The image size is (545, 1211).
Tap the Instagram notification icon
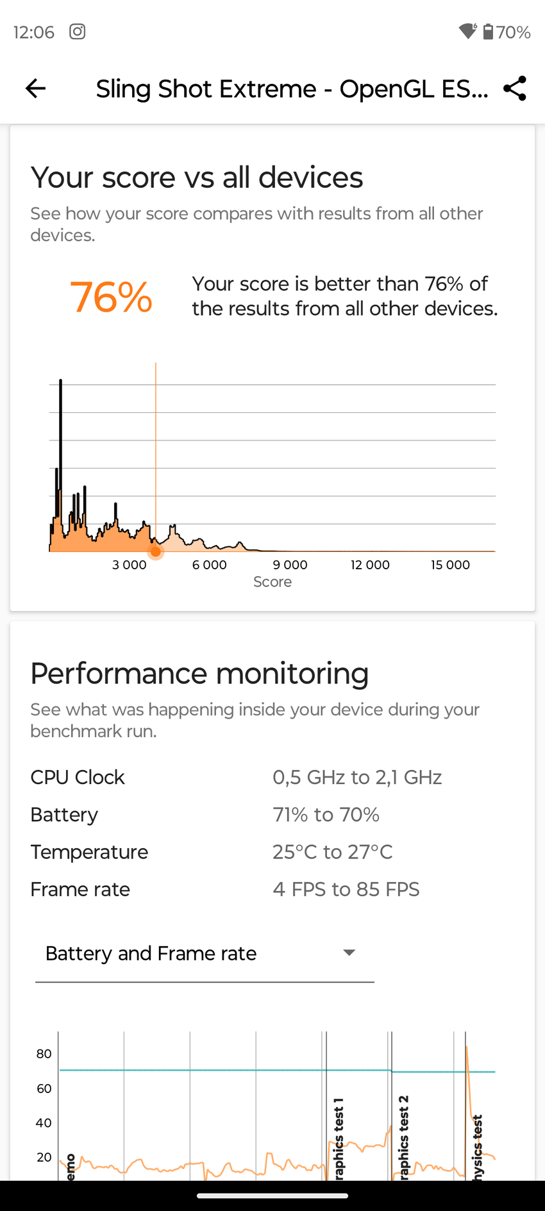(x=78, y=31)
